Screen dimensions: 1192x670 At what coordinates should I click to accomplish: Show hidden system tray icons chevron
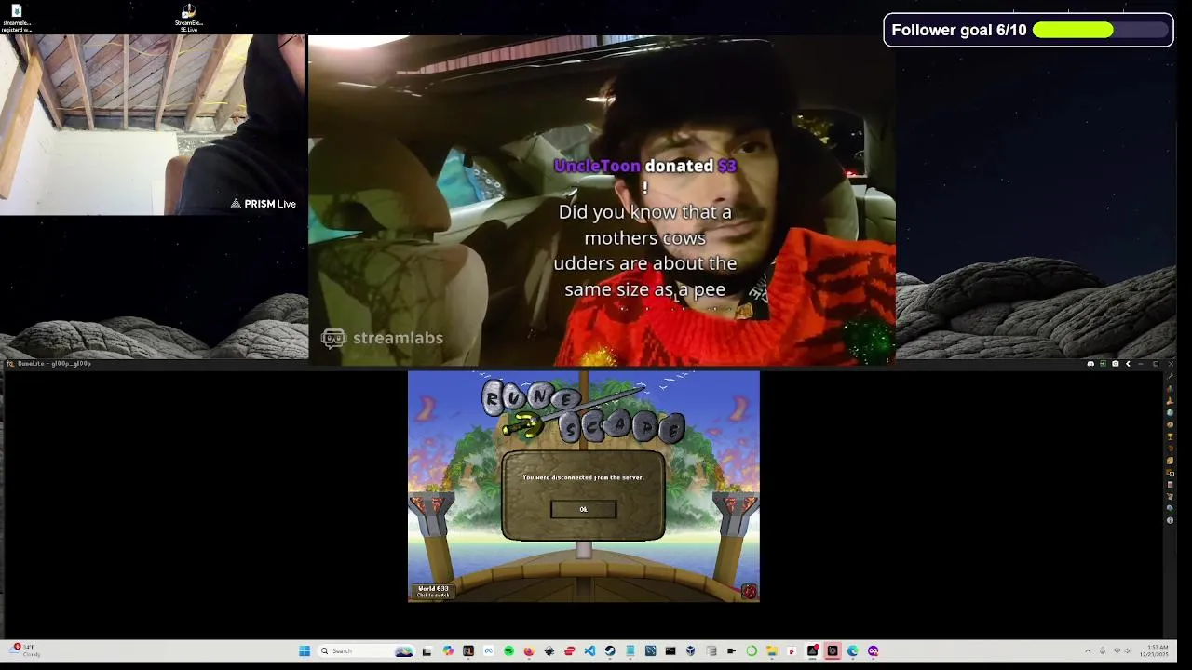point(1088,650)
